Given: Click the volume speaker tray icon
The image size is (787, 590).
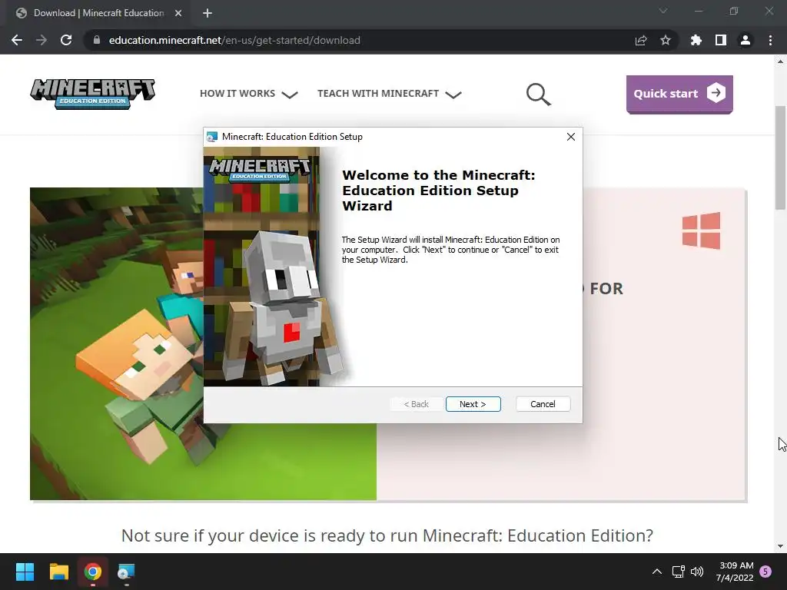Looking at the screenshot, I should point(696,572).
